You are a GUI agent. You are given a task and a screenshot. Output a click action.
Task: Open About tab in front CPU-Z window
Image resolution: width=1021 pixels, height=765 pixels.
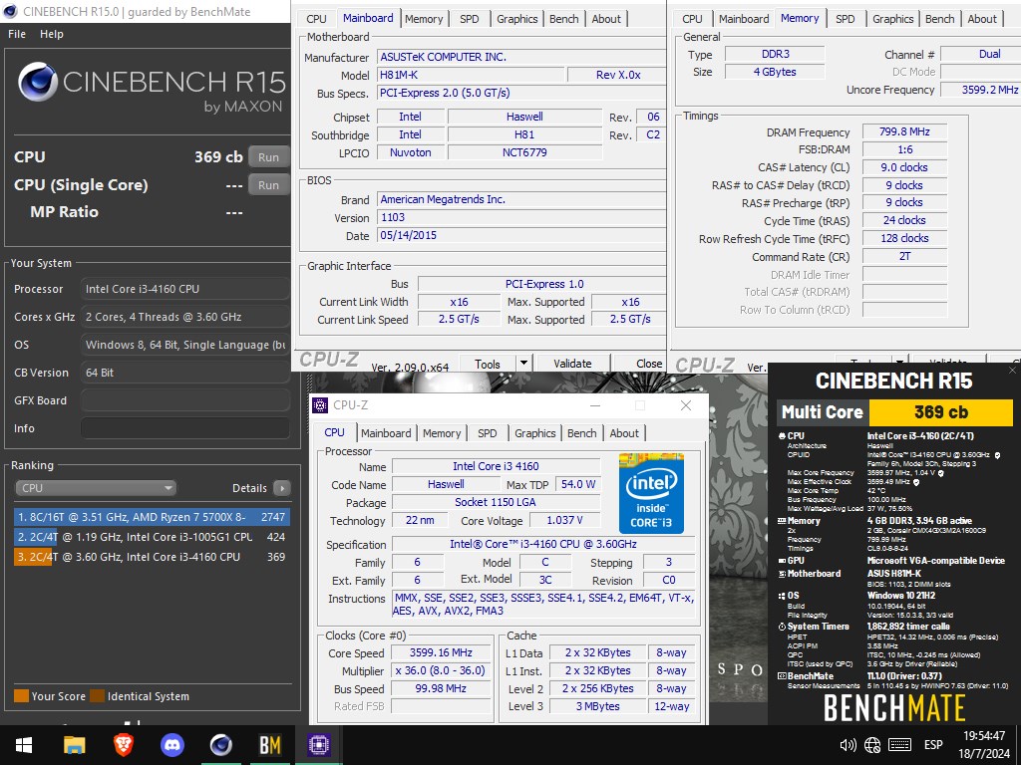624,433
